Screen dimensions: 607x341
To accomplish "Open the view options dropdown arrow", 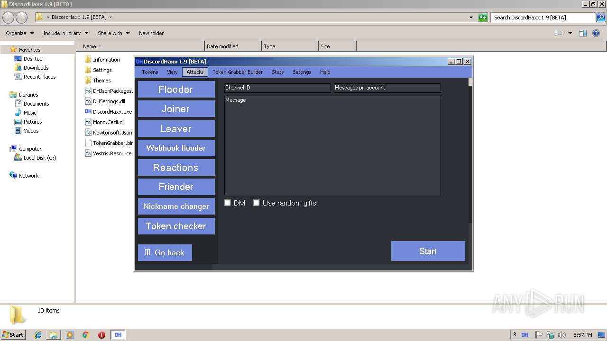I will [x=570, y=33].
